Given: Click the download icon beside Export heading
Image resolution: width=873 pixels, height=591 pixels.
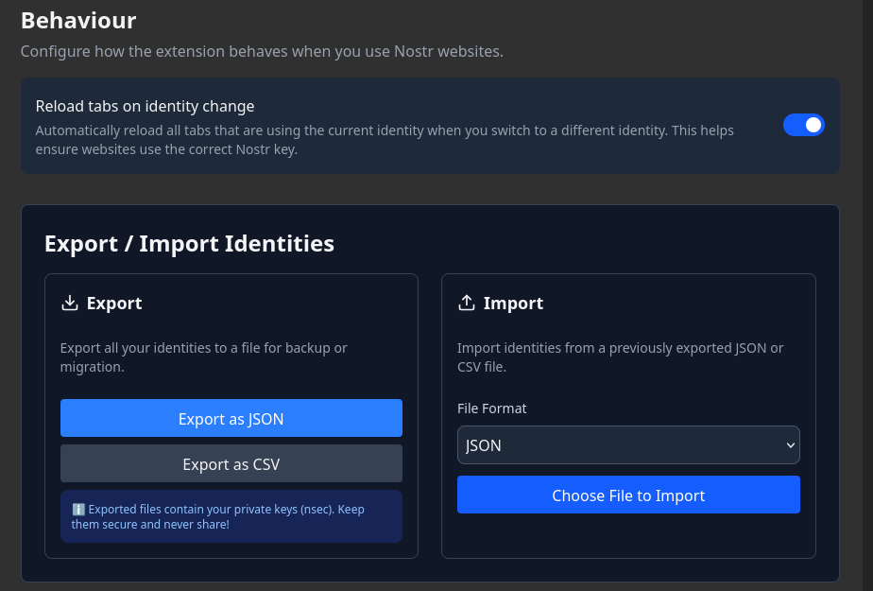Looking at the screenshot, I should tap(70, 303).
